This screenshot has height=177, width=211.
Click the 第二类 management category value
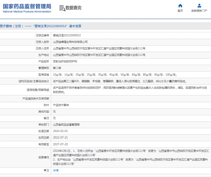point(57,68)
